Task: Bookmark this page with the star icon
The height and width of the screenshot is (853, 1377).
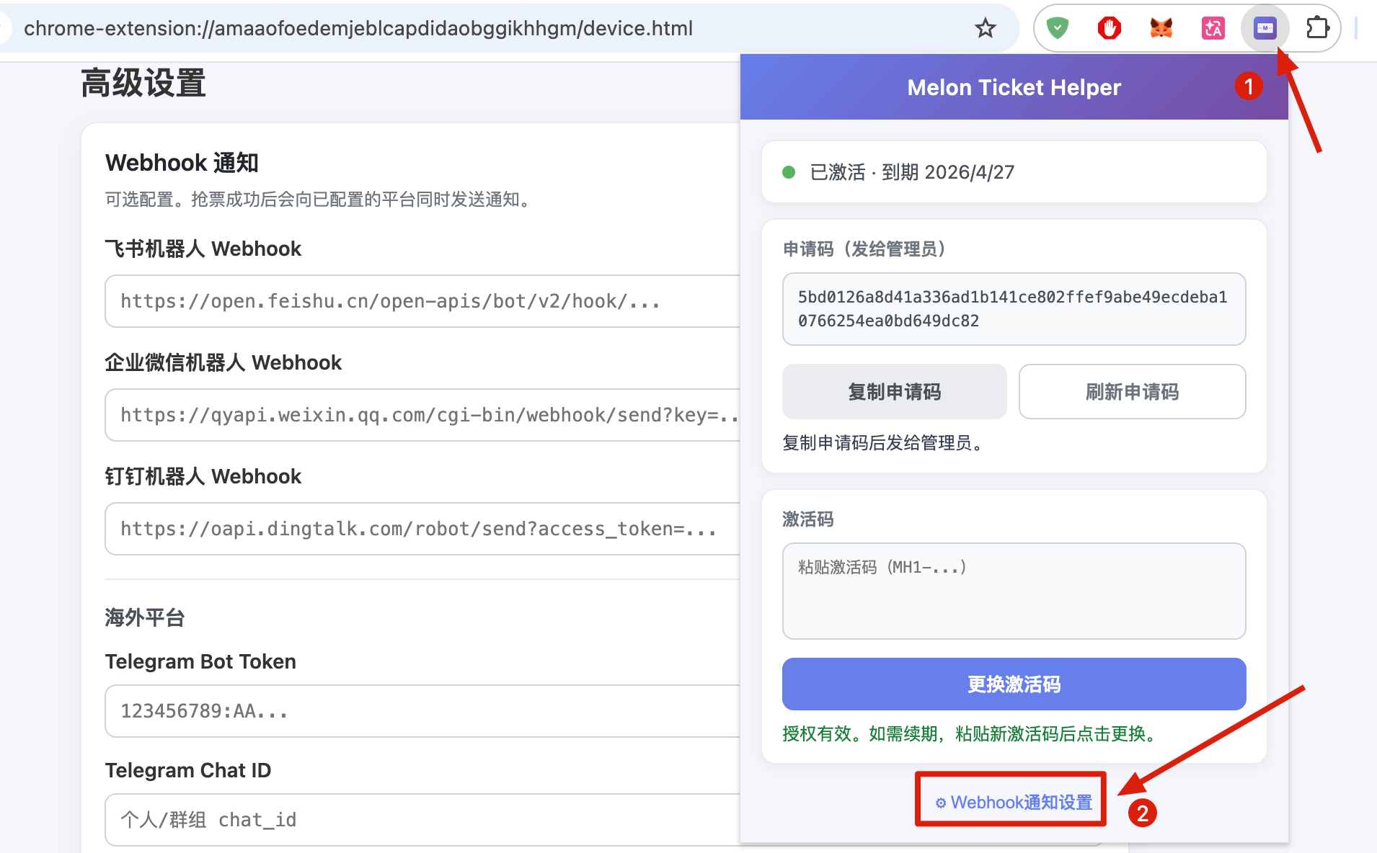Action: coord(985,29)
